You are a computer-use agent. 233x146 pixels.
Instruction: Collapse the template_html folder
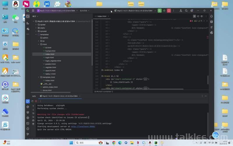tap(38, 77)
